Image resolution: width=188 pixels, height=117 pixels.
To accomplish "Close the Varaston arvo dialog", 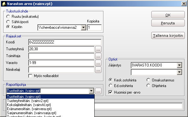I will (184, 4).
